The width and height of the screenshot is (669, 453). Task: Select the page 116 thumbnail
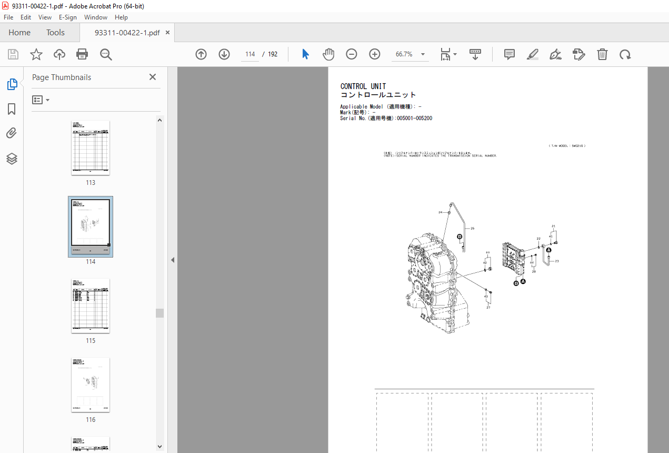(x=91, y=385)
